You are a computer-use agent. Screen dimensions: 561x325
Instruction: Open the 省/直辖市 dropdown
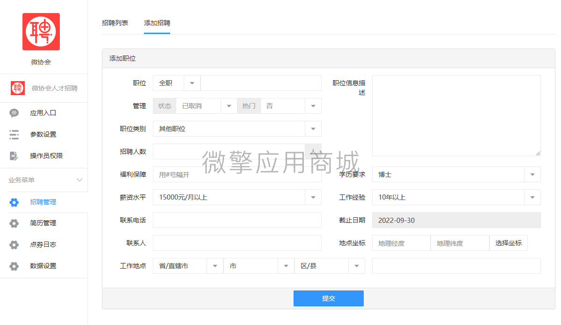tap(188, 266)
